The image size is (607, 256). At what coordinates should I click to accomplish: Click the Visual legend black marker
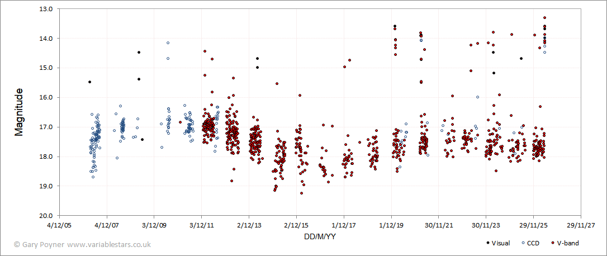click(x=487, y=243)
